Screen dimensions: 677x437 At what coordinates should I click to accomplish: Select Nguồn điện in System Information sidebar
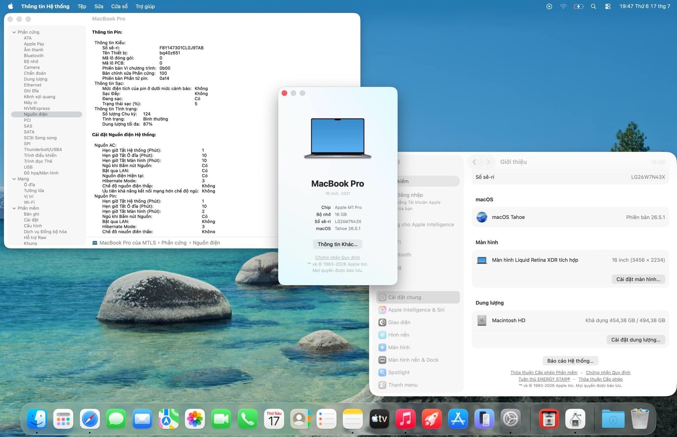pyautogui.click(x=47, y=114)
